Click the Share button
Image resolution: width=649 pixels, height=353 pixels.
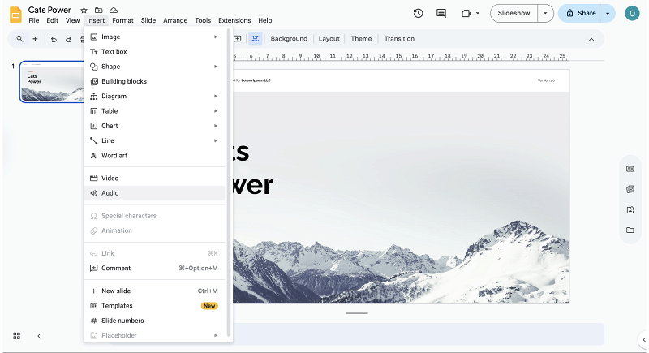[580, 13]
